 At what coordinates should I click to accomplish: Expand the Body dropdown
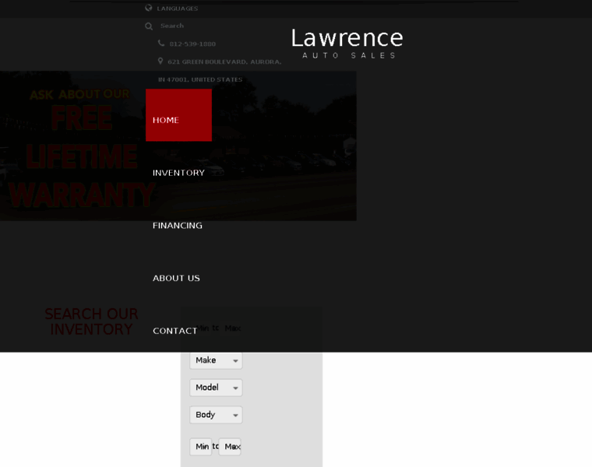(x=216, y=415)
